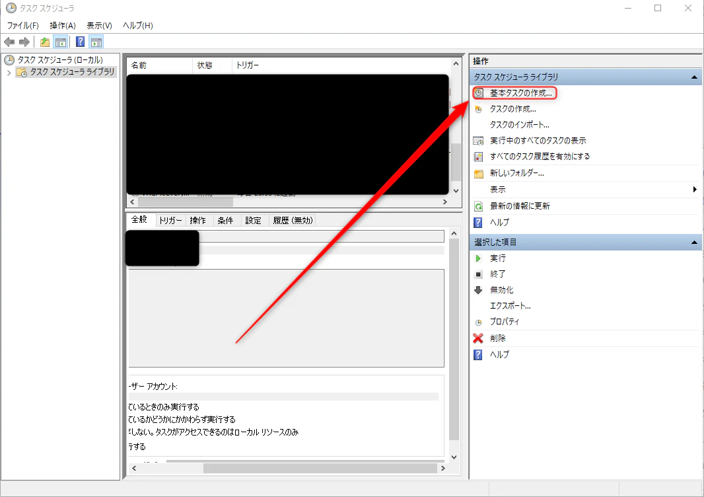
Task: Select タスク スケジューラ (ローカル) root node
Action: point(60,59)
